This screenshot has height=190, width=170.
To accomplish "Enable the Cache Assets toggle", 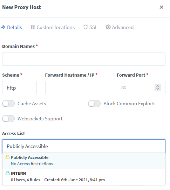I will coord(8,104).
